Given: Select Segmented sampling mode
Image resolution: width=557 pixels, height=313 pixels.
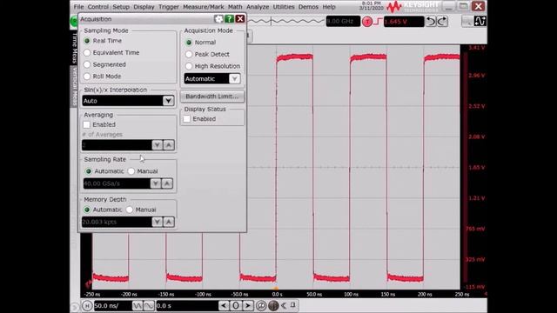Looking at the screenshot, I should (x=87, y=64).
